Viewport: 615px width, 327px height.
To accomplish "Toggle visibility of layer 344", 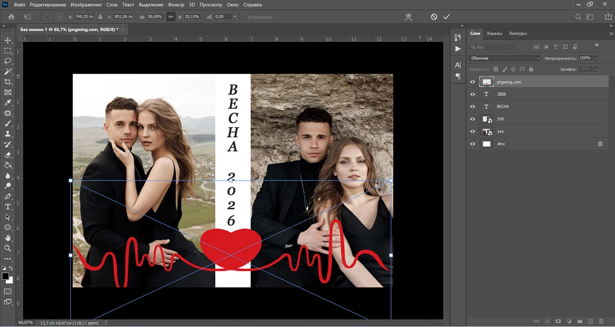I will [473, 132].
